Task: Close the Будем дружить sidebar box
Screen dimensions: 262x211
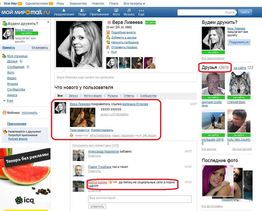Action: [48, 22]
